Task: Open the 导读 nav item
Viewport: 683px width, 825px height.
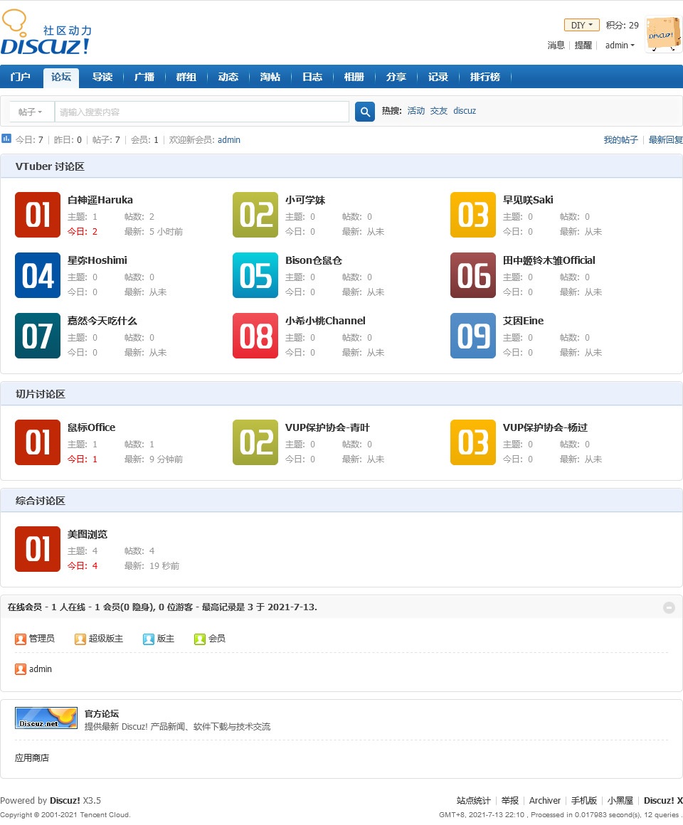Action: (x=102, y=77)
